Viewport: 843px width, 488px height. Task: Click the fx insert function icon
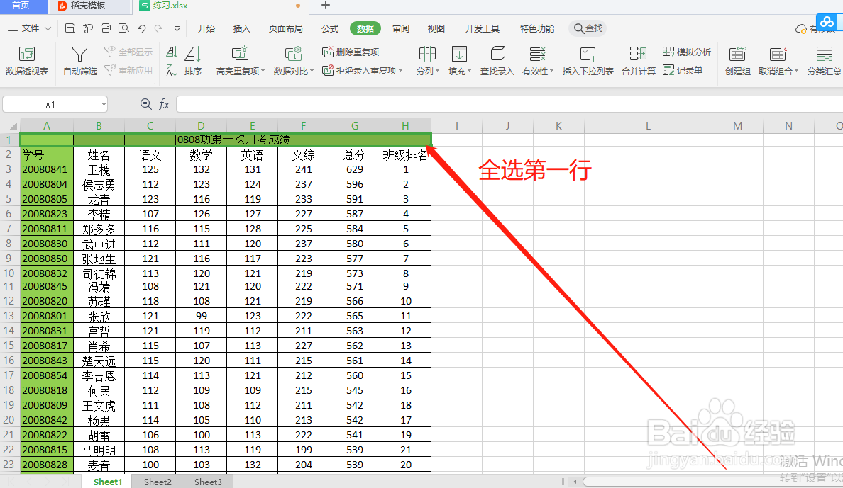coord(164,104)
